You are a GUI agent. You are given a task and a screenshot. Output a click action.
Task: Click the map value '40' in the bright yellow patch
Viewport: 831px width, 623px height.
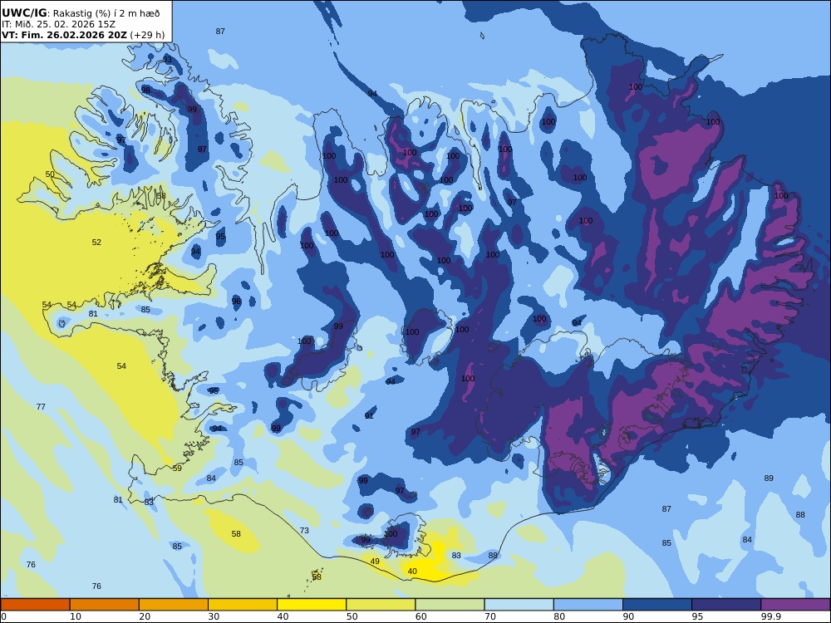pyautogui.click(x=412, y=571)
